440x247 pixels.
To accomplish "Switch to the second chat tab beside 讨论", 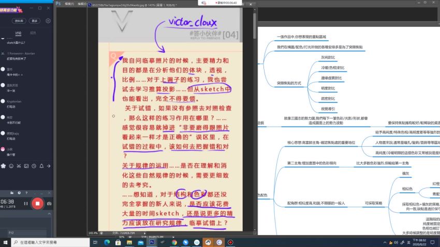I will pos(33,33).
